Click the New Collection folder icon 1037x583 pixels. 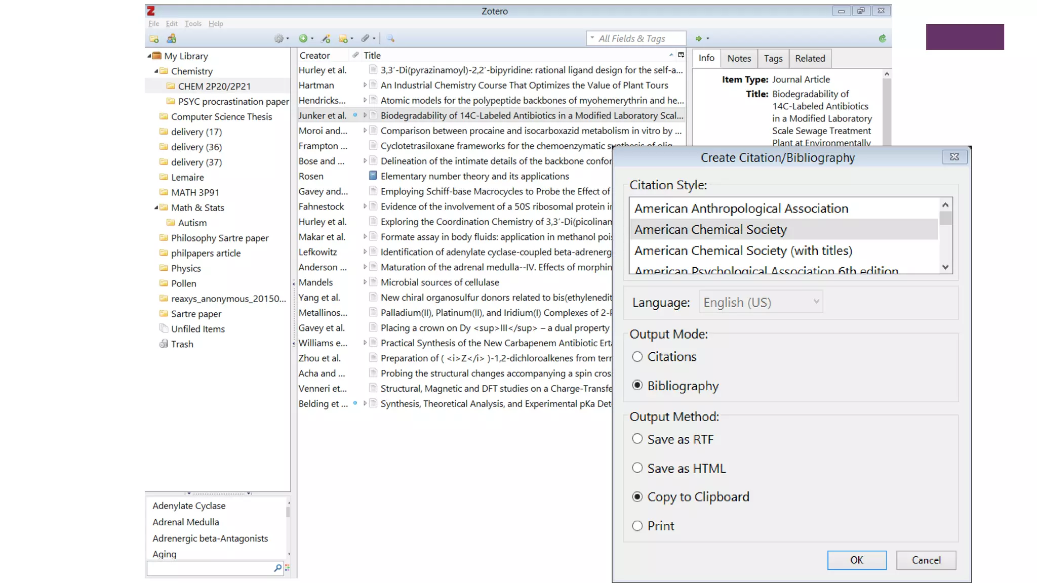tap(154, 38)
